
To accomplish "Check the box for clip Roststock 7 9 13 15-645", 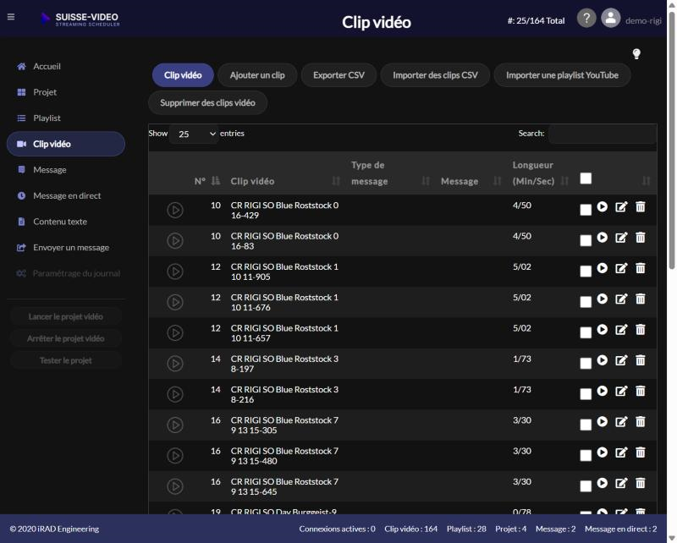I will 586,485.
